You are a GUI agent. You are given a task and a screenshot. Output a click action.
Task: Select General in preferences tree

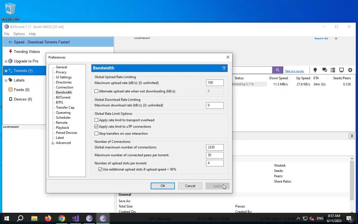62,67
